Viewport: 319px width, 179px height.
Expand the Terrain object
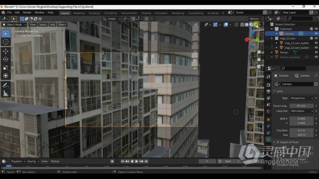[272, 52]
